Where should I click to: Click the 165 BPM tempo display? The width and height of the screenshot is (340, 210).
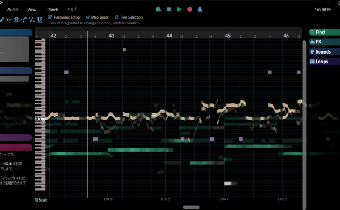[x=322, y=10]
